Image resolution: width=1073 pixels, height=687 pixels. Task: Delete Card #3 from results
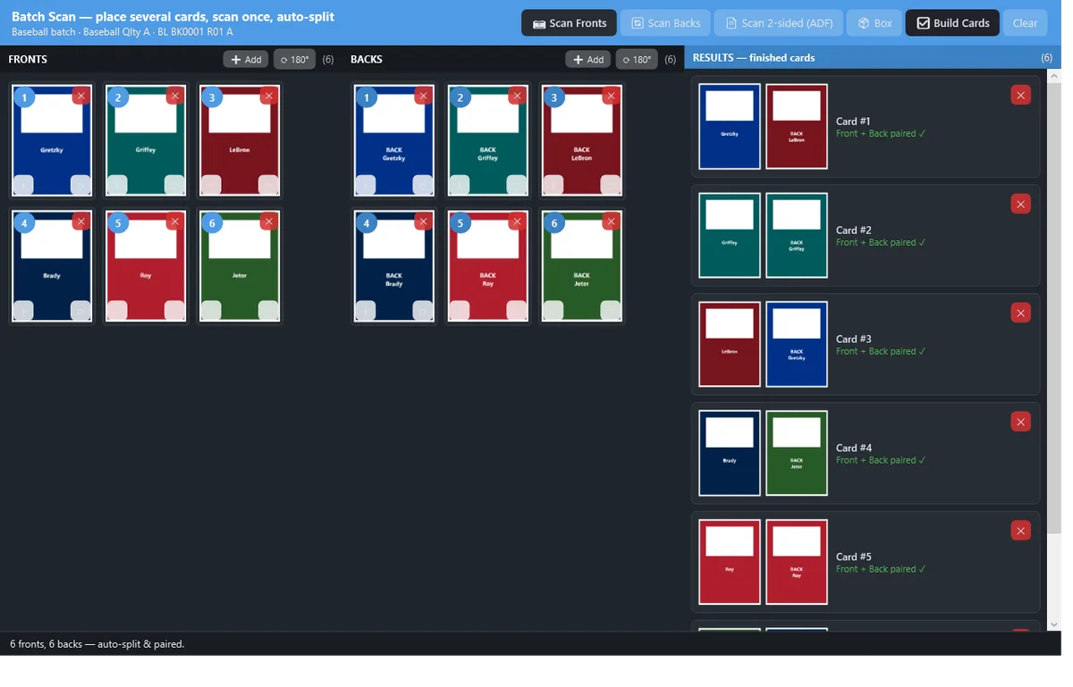pos(1032,315)
